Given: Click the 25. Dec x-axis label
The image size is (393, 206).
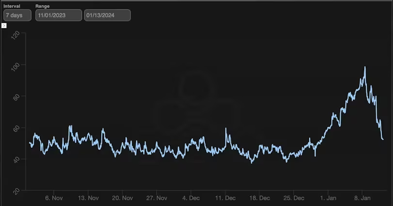Looking at the screenshot, I should coord(294,198).
